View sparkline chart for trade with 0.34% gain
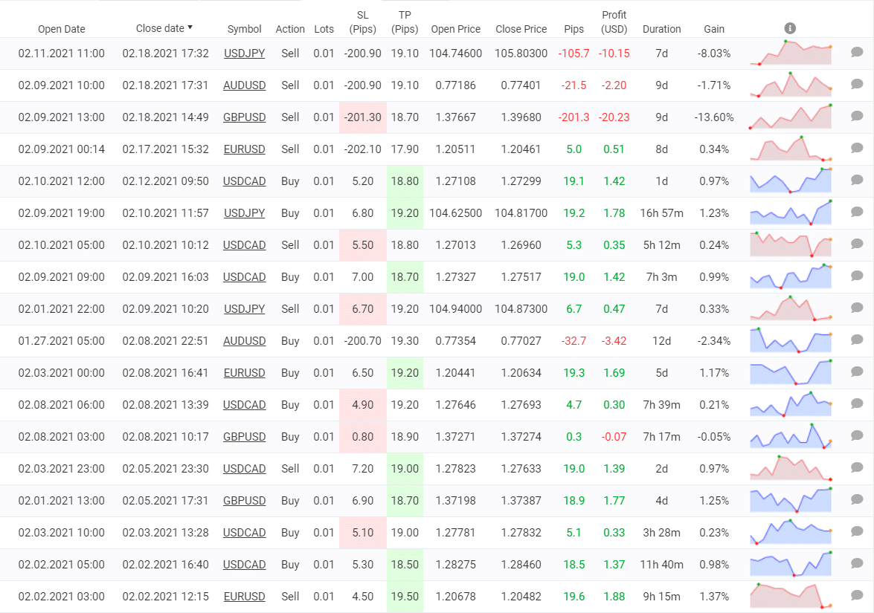This screenshot has width=874, height=613. point(791,149)
